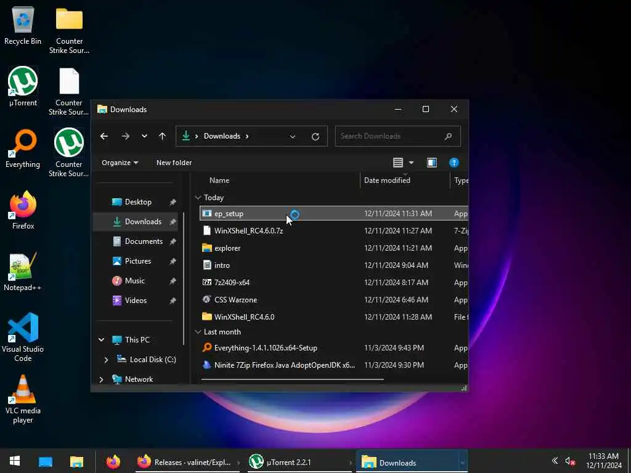The height and width of the screenshot is (473, 631).
Task: Open File Explorer from taskbar pin
Action: point(76,462)
